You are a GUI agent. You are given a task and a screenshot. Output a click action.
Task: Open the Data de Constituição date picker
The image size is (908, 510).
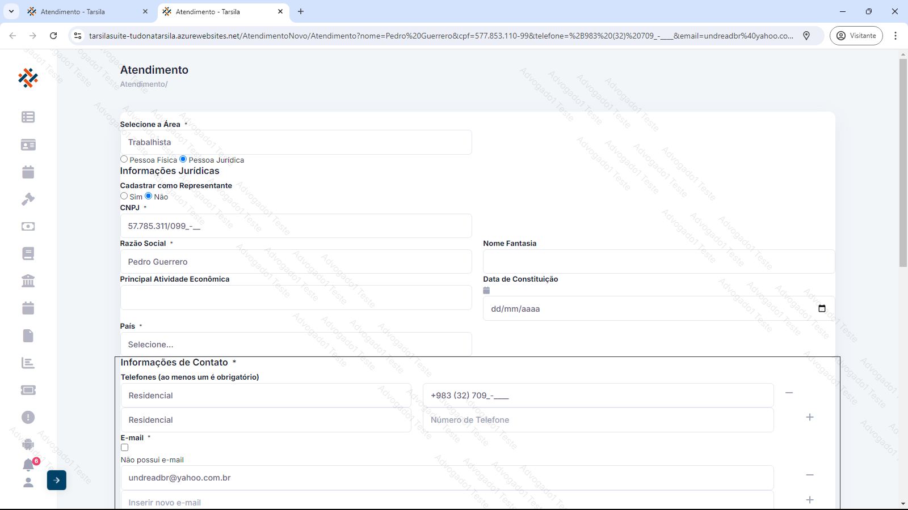pos(822,309)
